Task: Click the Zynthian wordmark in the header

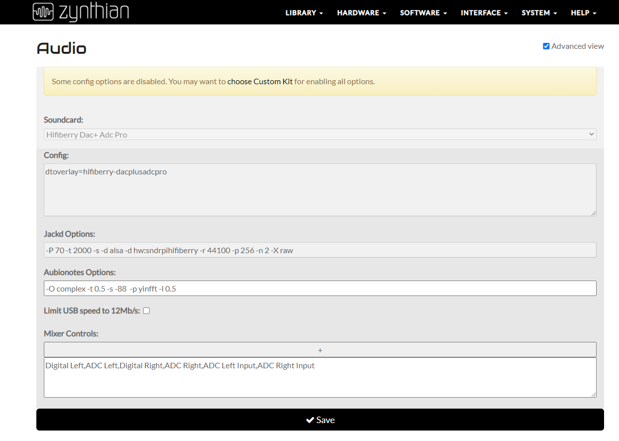Action: click(94, 12)
